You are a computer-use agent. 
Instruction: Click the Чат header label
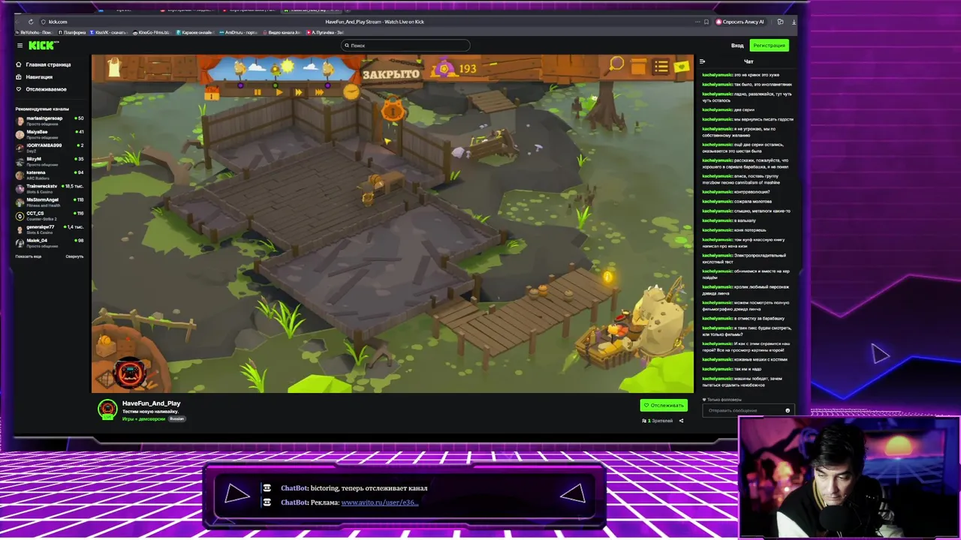749,61
